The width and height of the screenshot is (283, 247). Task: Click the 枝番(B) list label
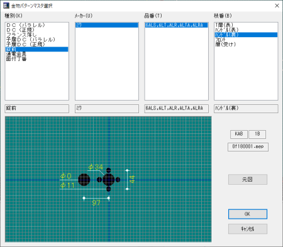click(223, 16)
